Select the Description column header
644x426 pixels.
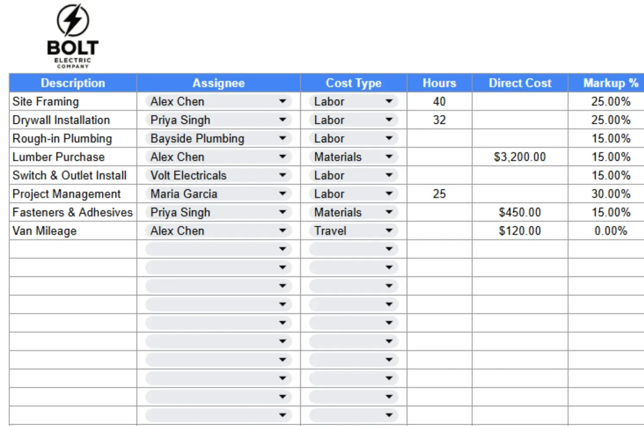[x=73, y=83]
